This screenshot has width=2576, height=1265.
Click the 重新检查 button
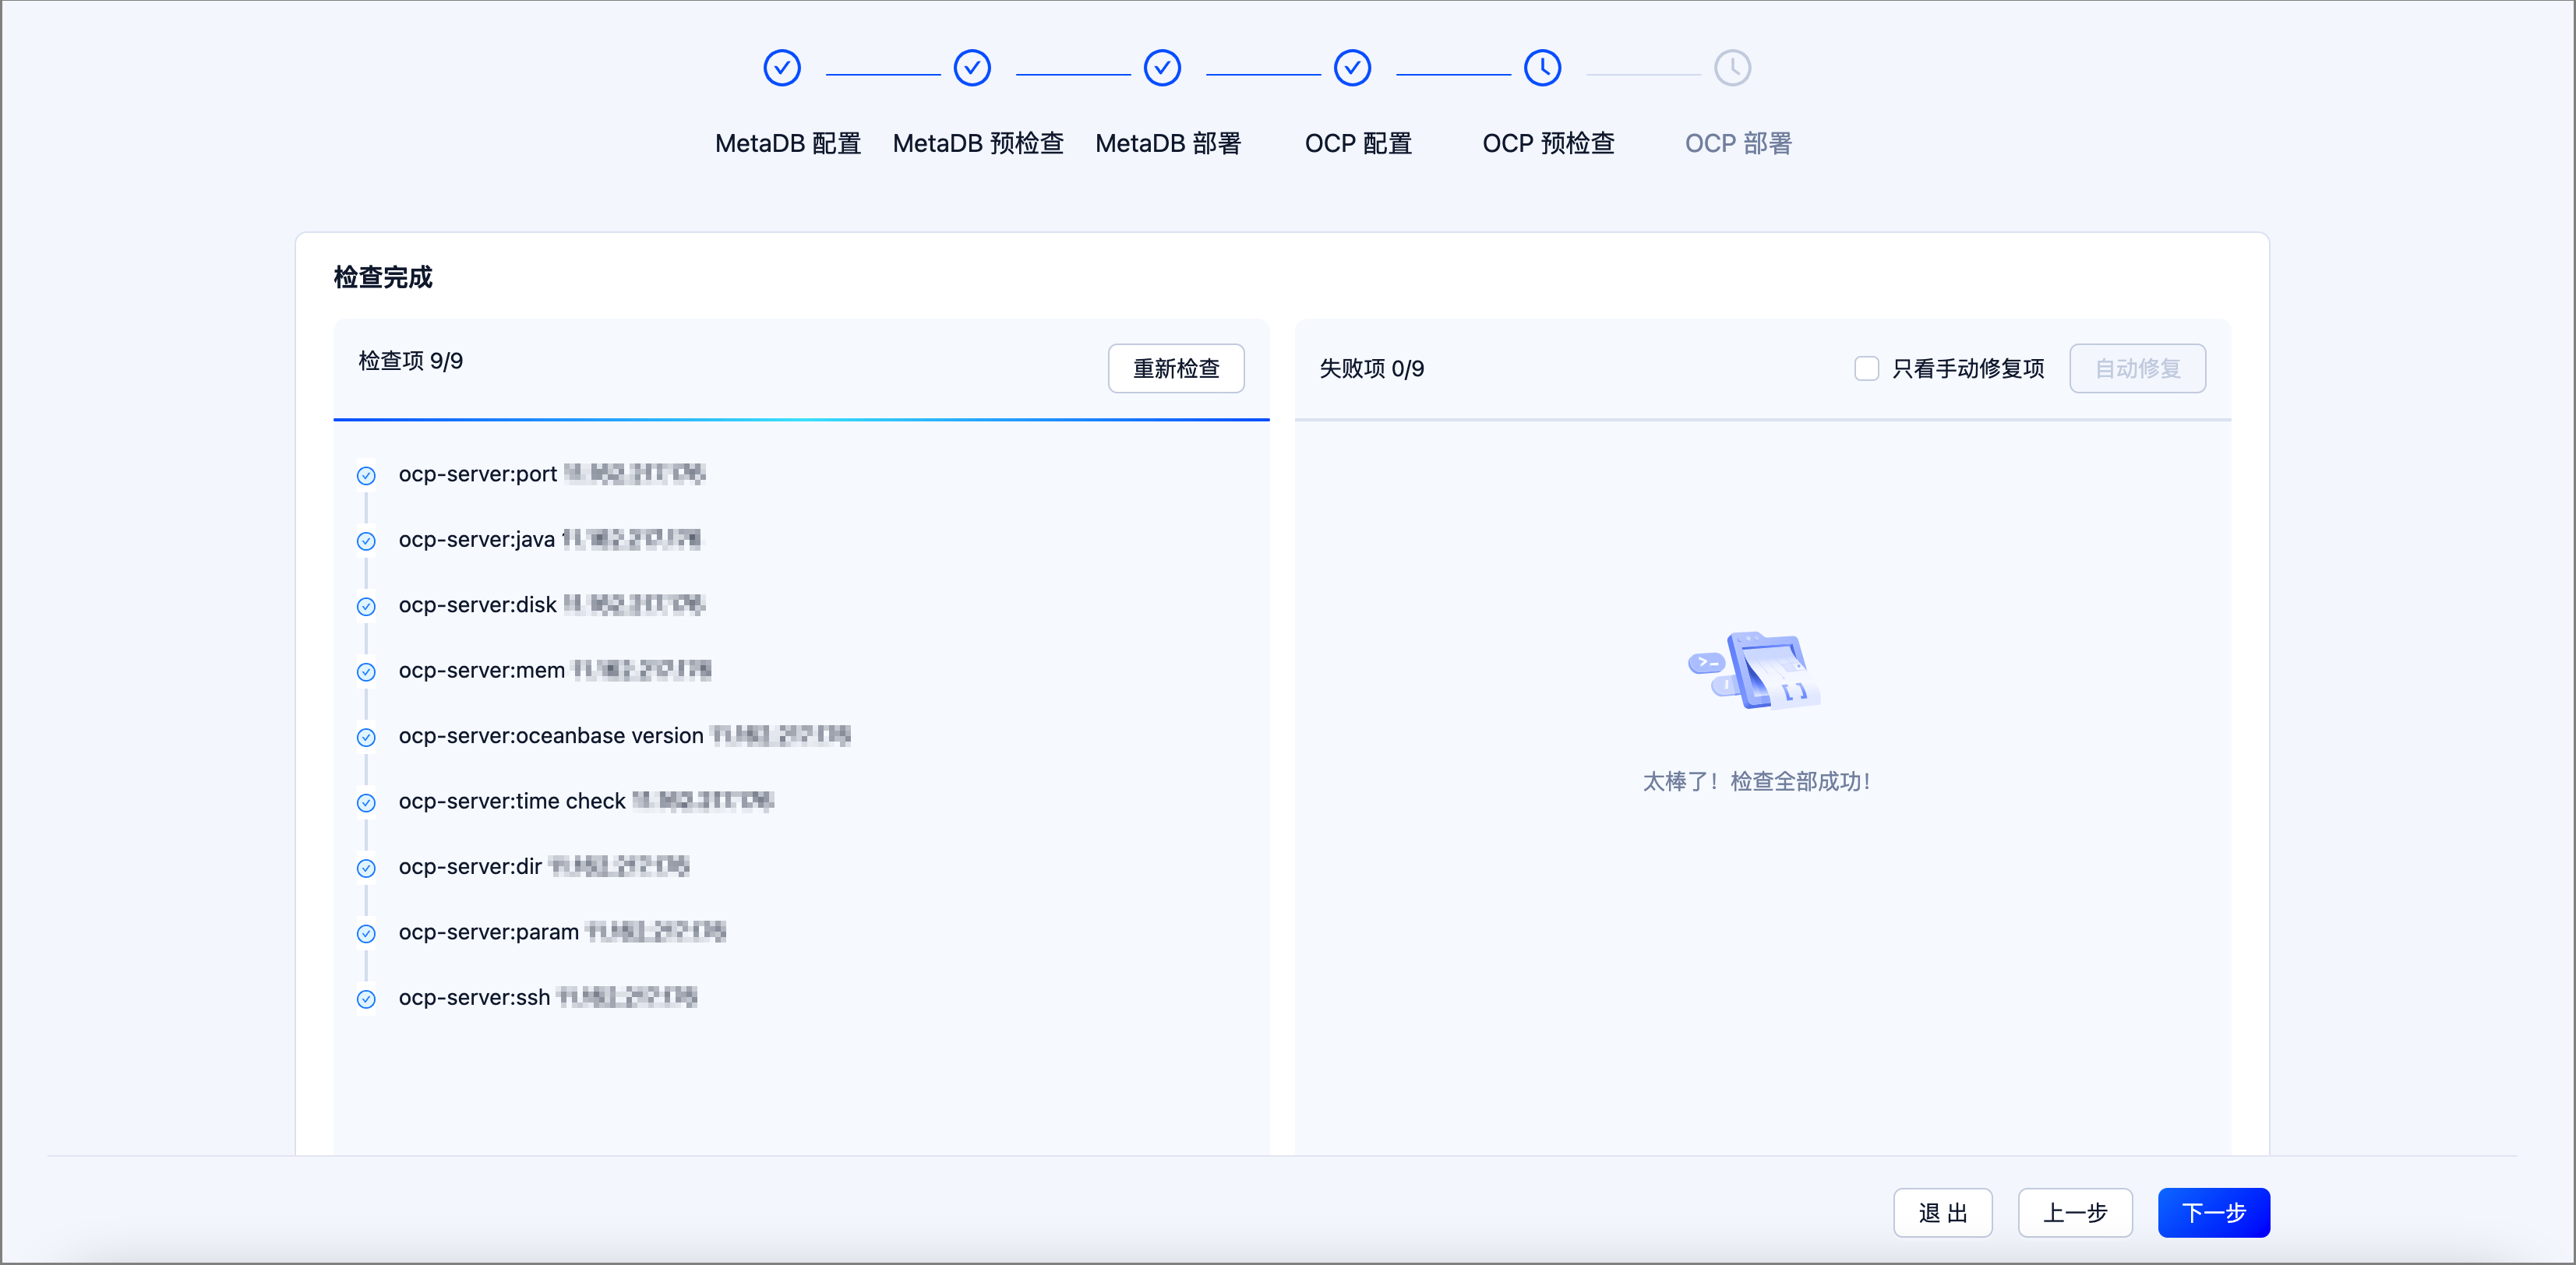point(1176,369)
